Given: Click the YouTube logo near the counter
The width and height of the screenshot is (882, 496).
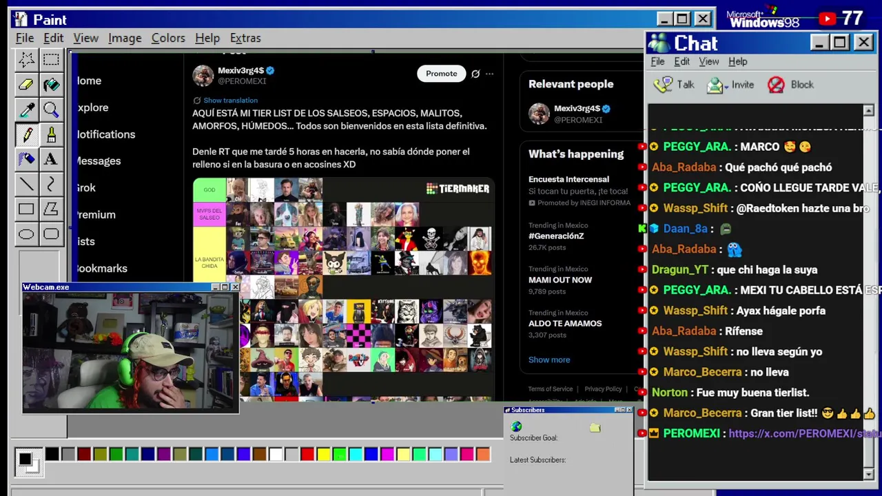Looking at the screenshot, I should tap(827, 19).
